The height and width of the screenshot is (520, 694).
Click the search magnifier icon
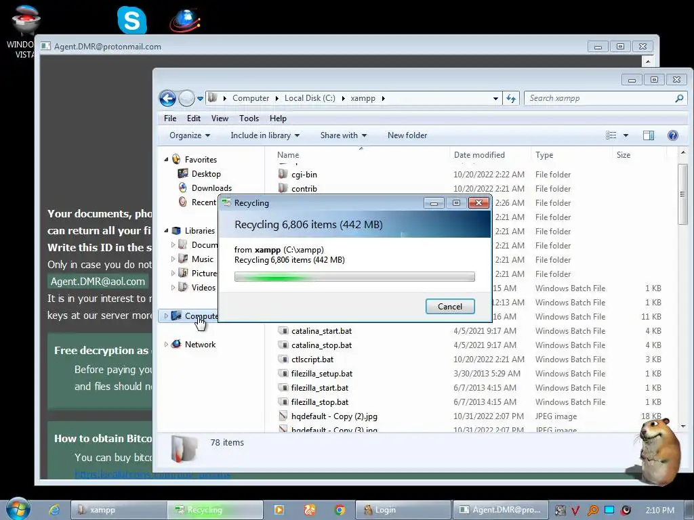679,98
